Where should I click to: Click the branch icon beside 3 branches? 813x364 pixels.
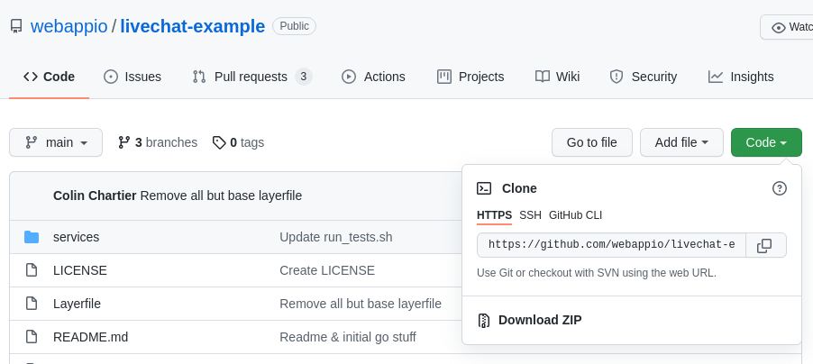coord(123,142)
